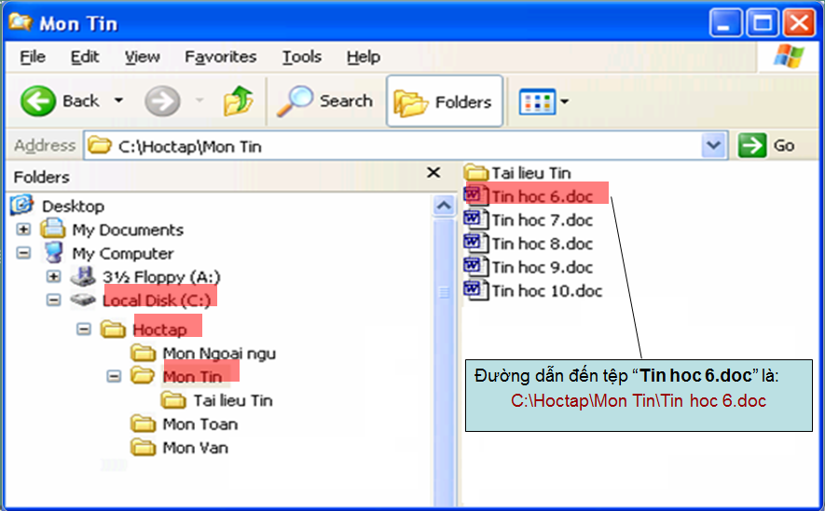Click the green Back arrow icon

[38, 101]
